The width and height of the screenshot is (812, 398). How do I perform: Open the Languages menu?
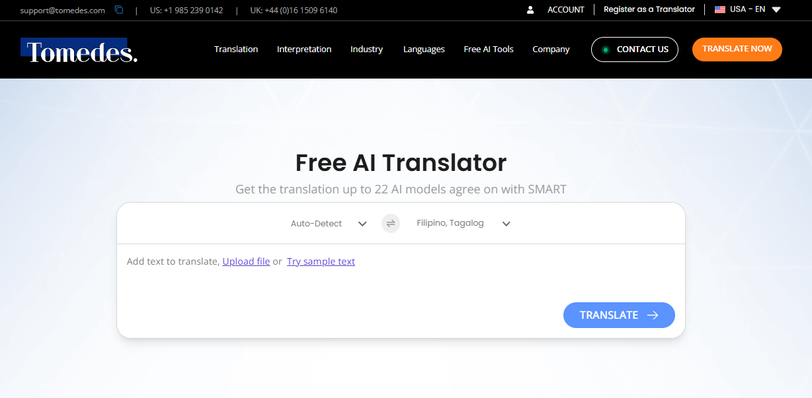pos(423,49)
